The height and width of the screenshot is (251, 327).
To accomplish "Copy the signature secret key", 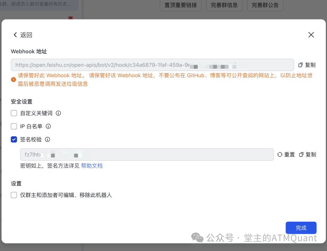I will click(308, 154).
